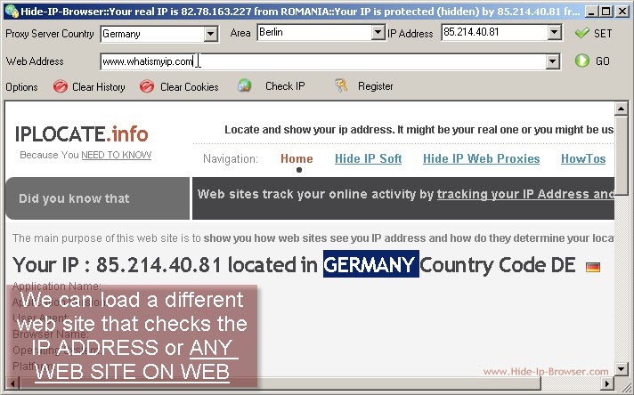
Task: Open the Web Address history dropdown arrow
Action: (x=552, y=61)
